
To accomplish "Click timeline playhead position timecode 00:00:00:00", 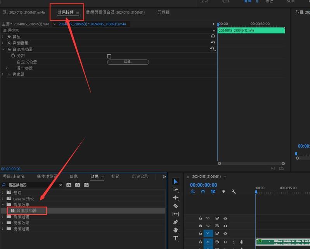I will pyautogui.click(x=203, y=185).
